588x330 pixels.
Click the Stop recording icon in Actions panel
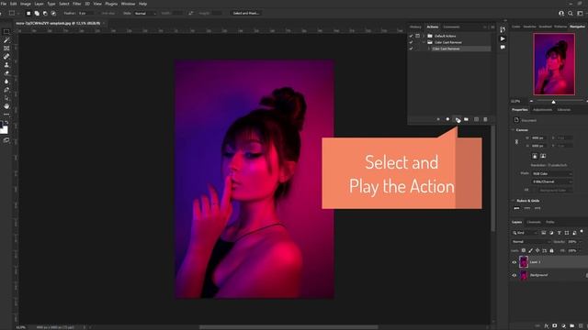click(438, 119)
